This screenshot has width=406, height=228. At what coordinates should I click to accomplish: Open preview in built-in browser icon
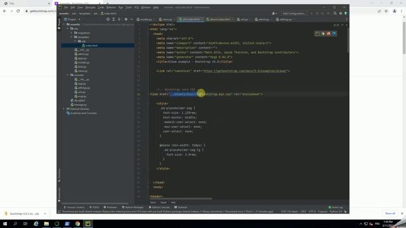(x=317, y=34)
